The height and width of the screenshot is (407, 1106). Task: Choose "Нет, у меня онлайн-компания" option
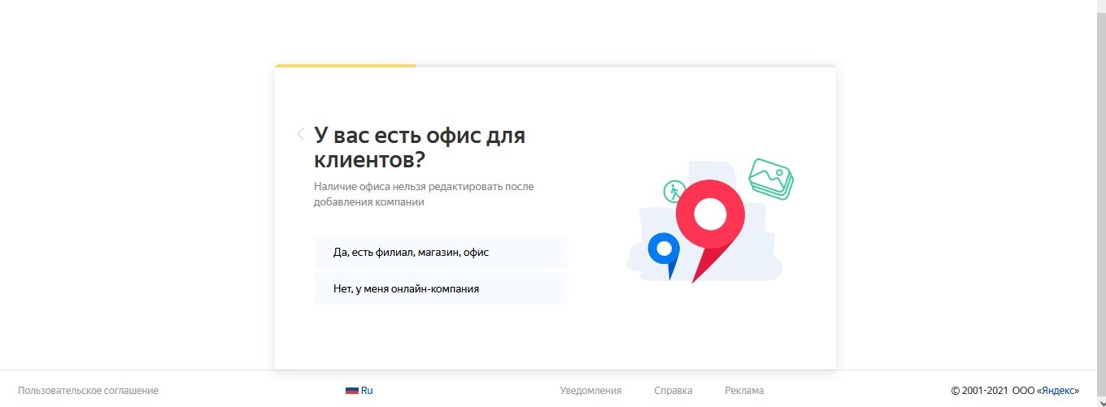tap(440, 288)
